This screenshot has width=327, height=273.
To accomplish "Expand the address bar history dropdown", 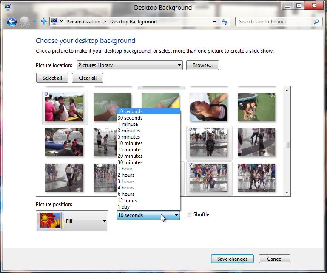I will (215, 22).
